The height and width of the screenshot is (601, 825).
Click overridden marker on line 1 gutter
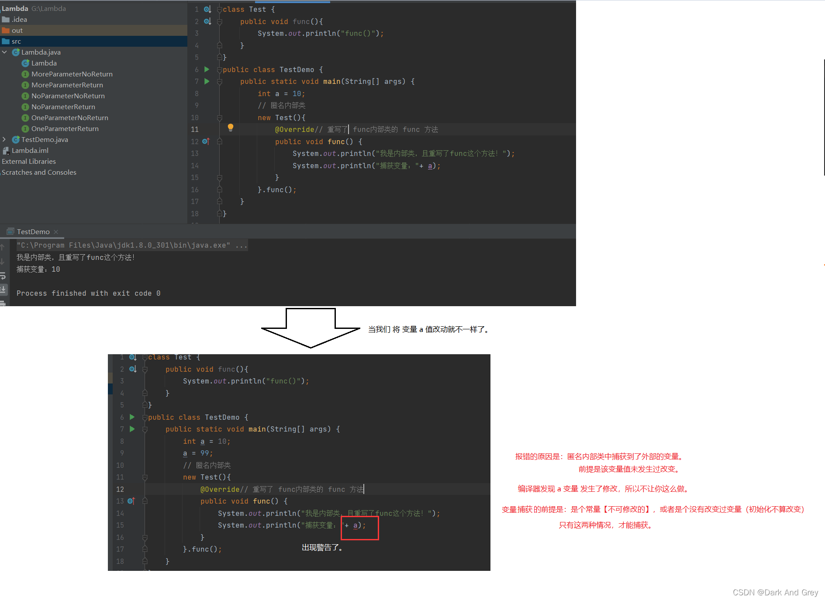207,9
